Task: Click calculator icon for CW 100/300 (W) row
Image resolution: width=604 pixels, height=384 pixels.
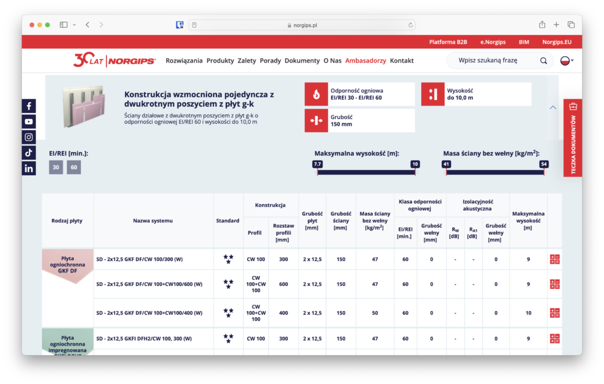Action: point(554,259)
